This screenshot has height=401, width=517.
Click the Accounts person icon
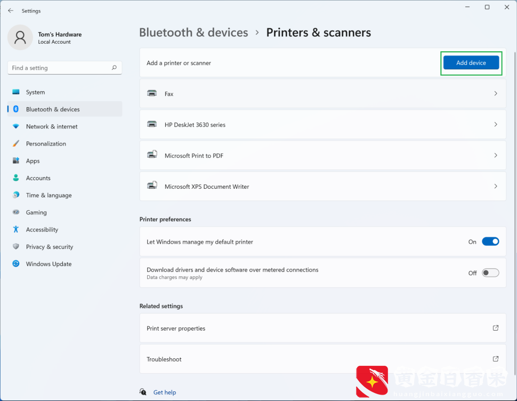pos(16,178)
